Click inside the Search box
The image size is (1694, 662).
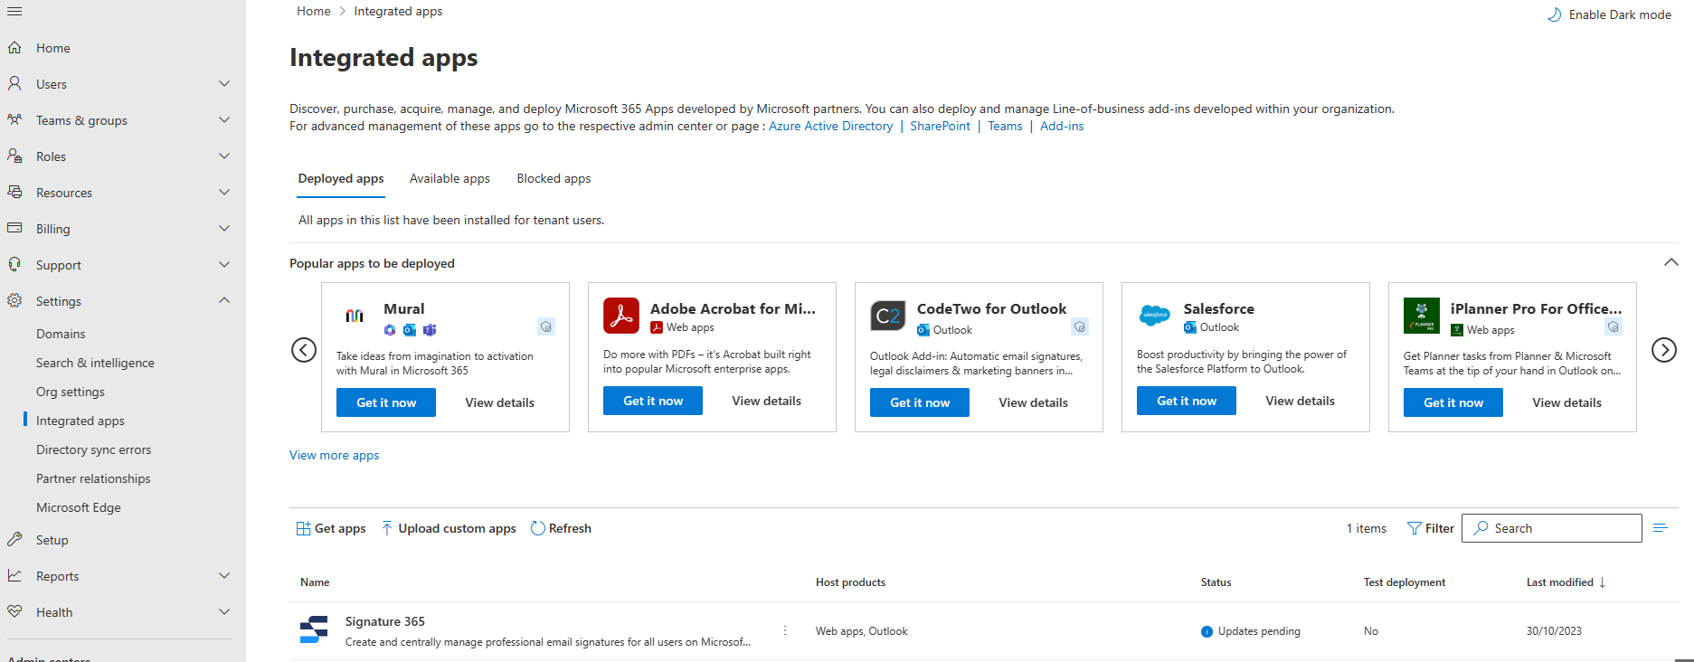coord(1552,528)
